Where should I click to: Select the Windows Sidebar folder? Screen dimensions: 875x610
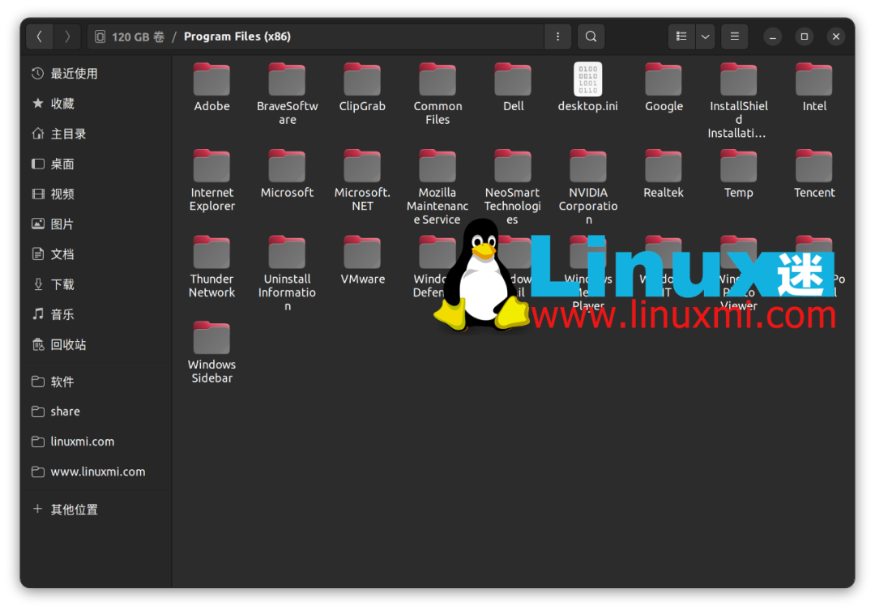point(211,352)
